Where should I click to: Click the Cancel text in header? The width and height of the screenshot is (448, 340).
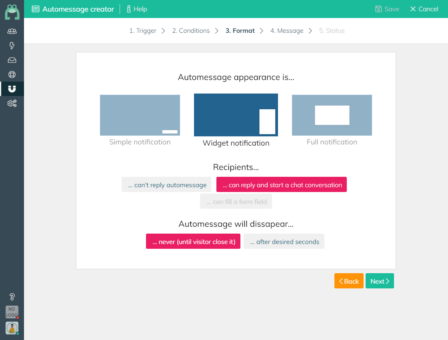(428, 9)
